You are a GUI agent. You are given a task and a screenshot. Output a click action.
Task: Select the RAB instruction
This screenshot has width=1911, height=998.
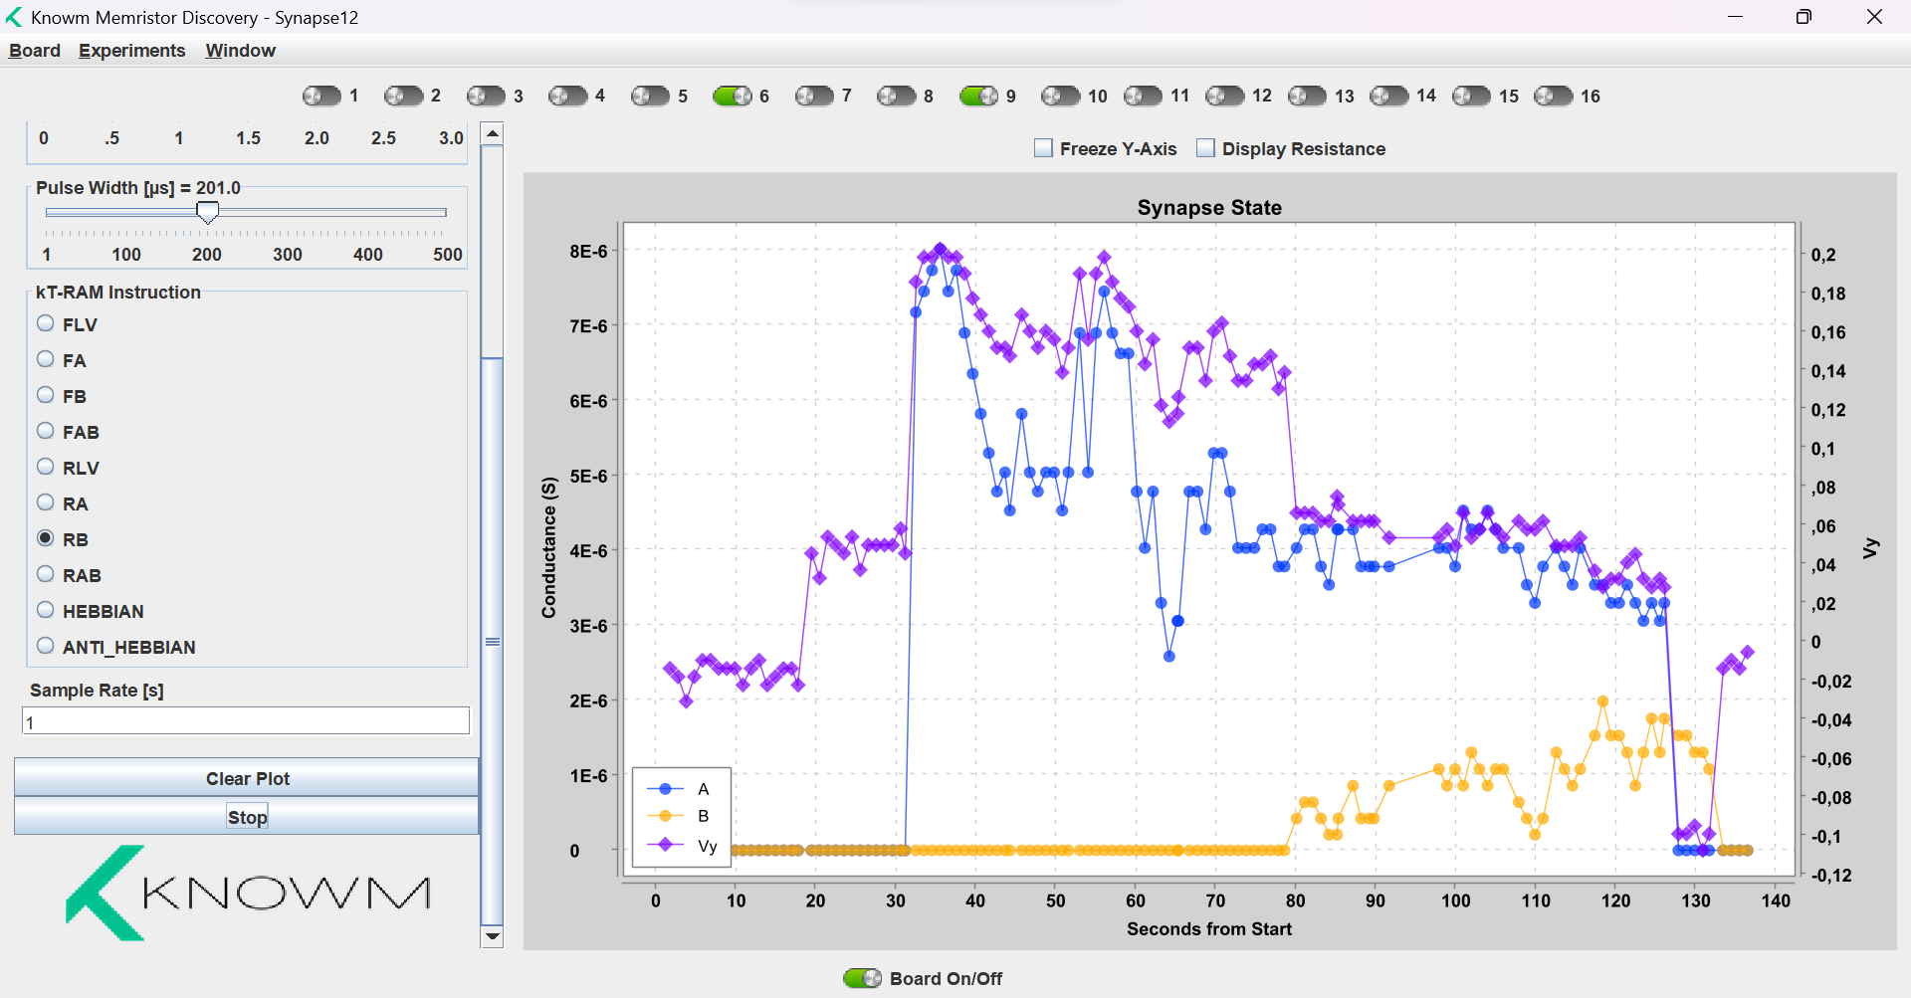tap(45, 574)
